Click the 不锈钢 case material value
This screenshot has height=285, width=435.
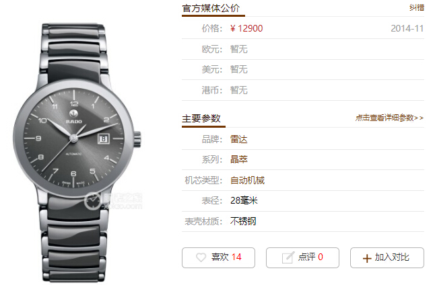[243, 221]
